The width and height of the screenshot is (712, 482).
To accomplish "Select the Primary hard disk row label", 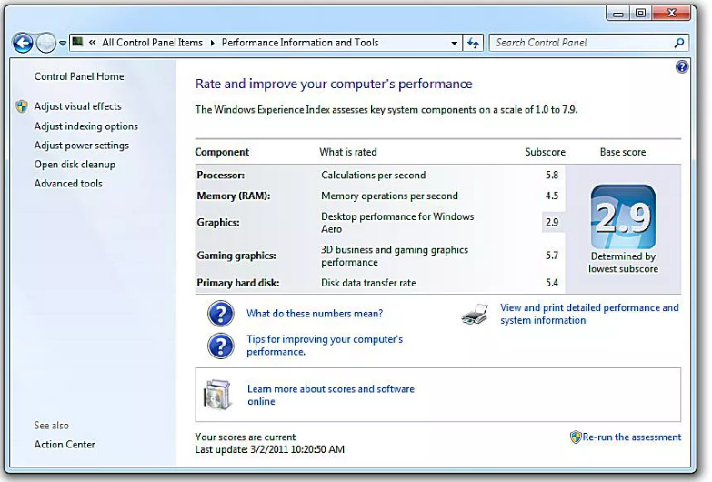I will [238, 283].
